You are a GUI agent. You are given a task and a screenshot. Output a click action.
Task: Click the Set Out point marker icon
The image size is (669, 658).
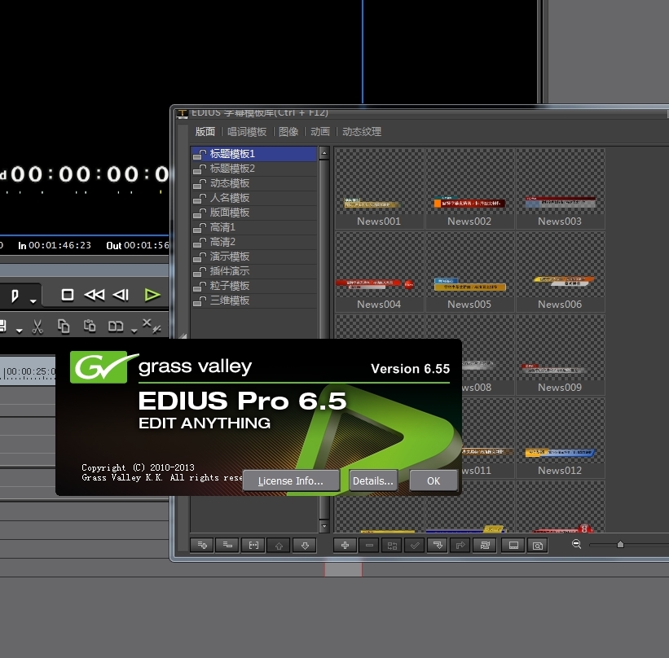[x=15, y=296]
